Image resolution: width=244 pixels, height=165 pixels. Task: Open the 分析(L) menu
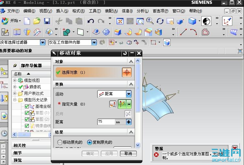click(x=142, y=11)
